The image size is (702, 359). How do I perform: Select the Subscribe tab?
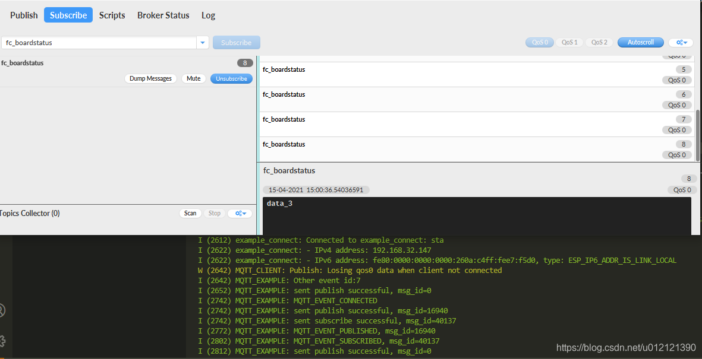[68, 15]
